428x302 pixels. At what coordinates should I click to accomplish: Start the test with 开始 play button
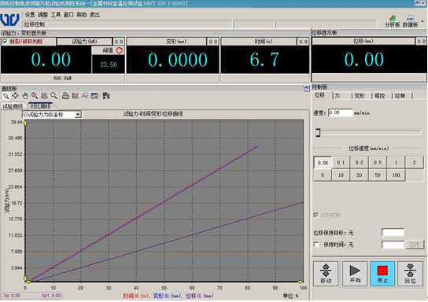(x=355, y=274)
